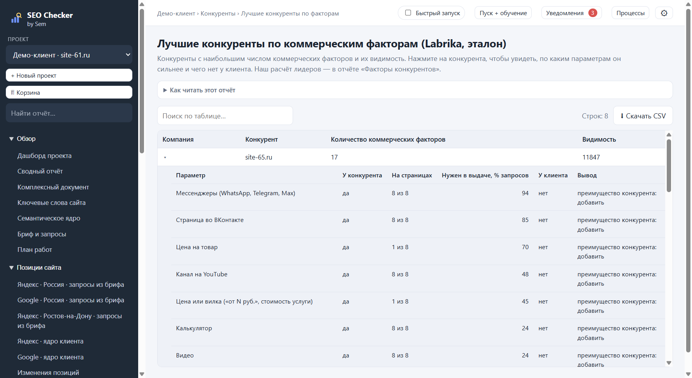Open the Уведомления button
The height and width of the screenshot is (378, 692).
pos(571,13)
